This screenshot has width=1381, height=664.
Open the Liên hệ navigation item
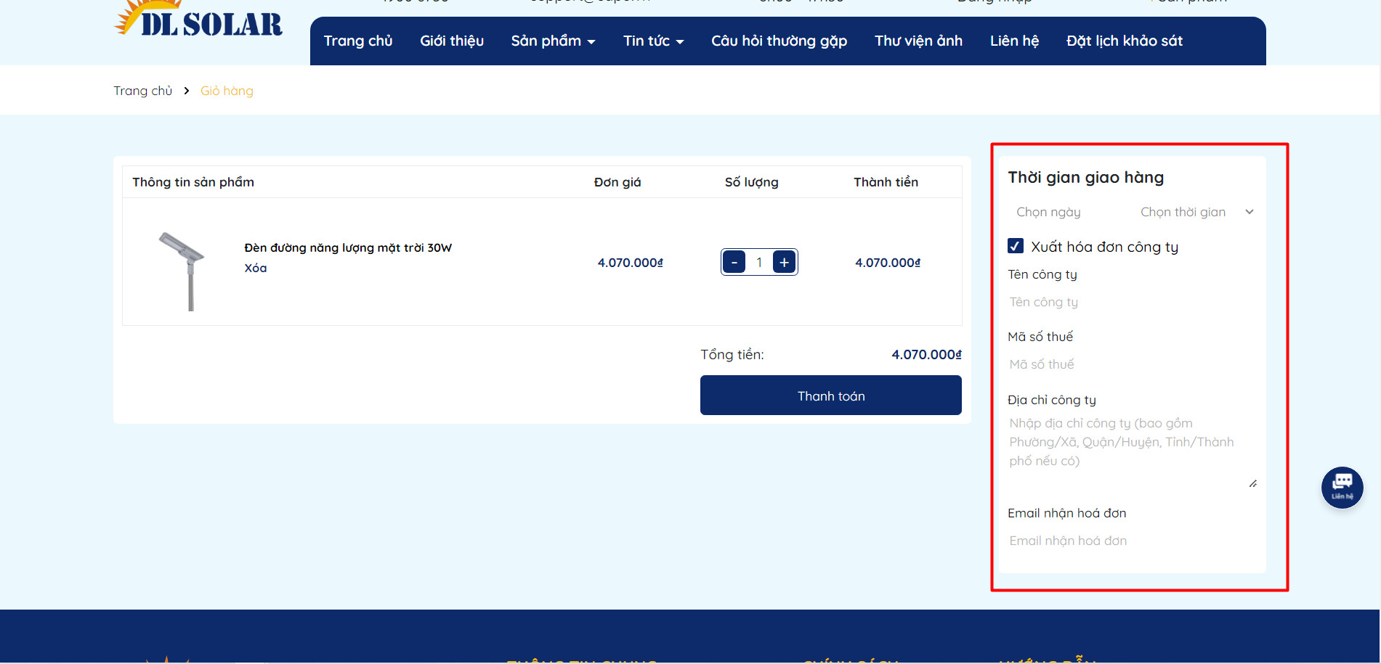point(1015,41)
